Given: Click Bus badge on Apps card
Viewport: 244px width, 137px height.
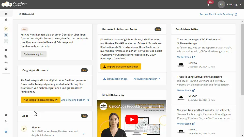Looking at the screenshot, I should click(x=84, y=116).
